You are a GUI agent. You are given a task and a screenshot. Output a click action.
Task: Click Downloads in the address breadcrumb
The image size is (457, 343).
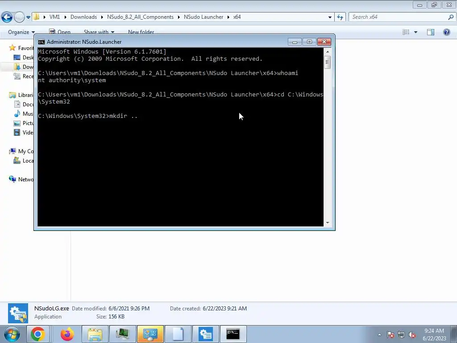(x=83, y=17)
